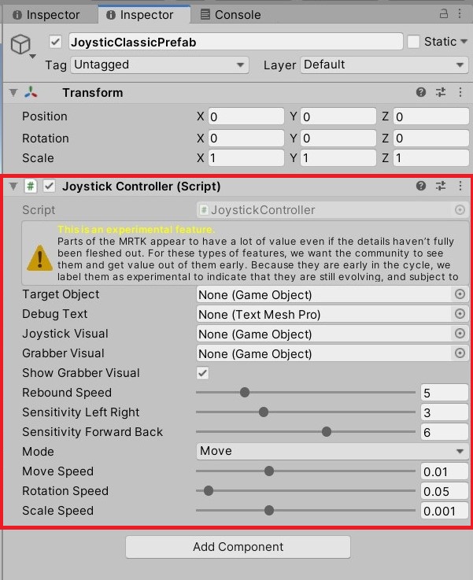Adjust the Scale Speed slider handle
Screen dimensions: 473x580
(x=269, y=510)
